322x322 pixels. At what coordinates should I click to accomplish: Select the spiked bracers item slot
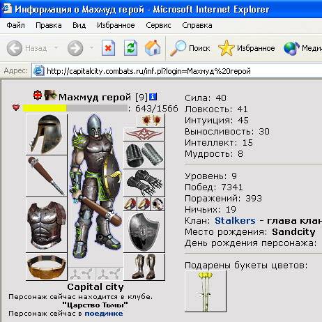[144, 155]
